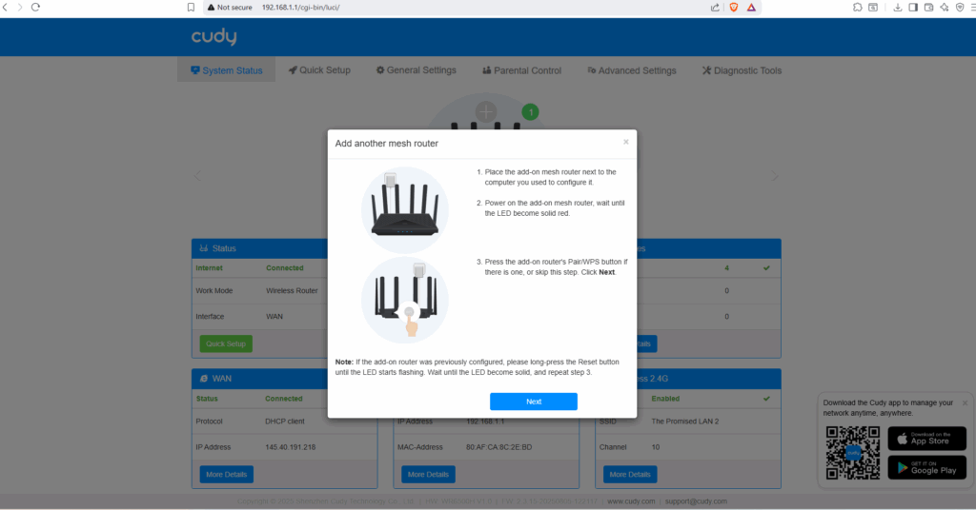Click More Details in the Wireless 2.4G panel
Screen dimensions: 976x510
[630, 474]
